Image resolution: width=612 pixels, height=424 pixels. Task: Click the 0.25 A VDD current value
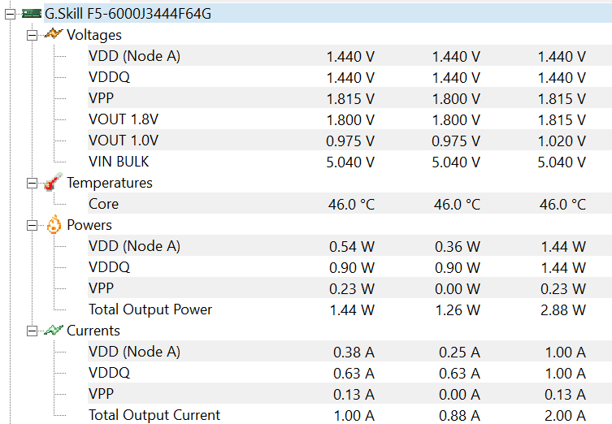(459, 353)
